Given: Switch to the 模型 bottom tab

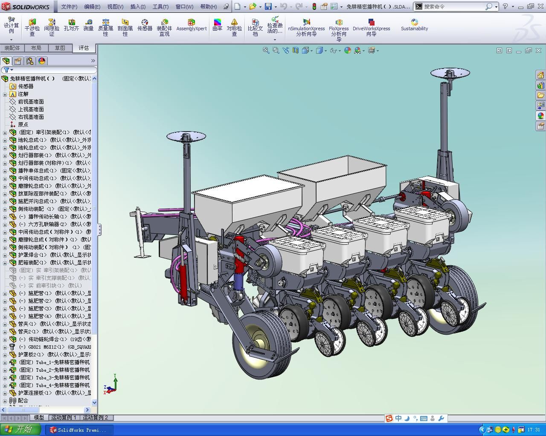Looking at the screenshot, I should pos(39,418).
